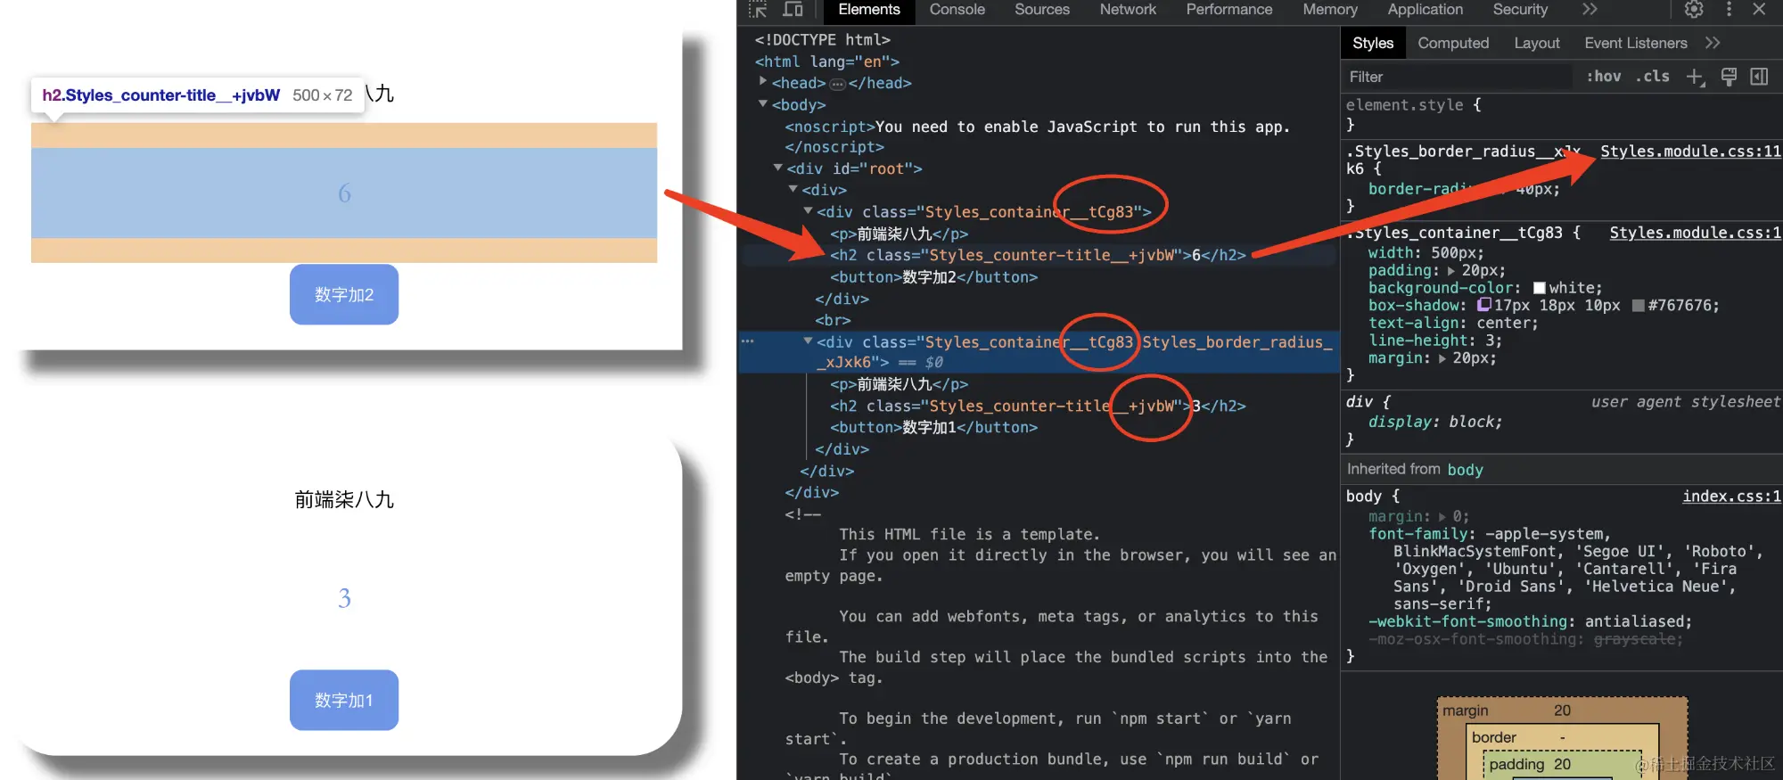The width and height of the screenshot is (1783, 780).
Task: Edit the display: block declaration
Action: coord(1435,422)
